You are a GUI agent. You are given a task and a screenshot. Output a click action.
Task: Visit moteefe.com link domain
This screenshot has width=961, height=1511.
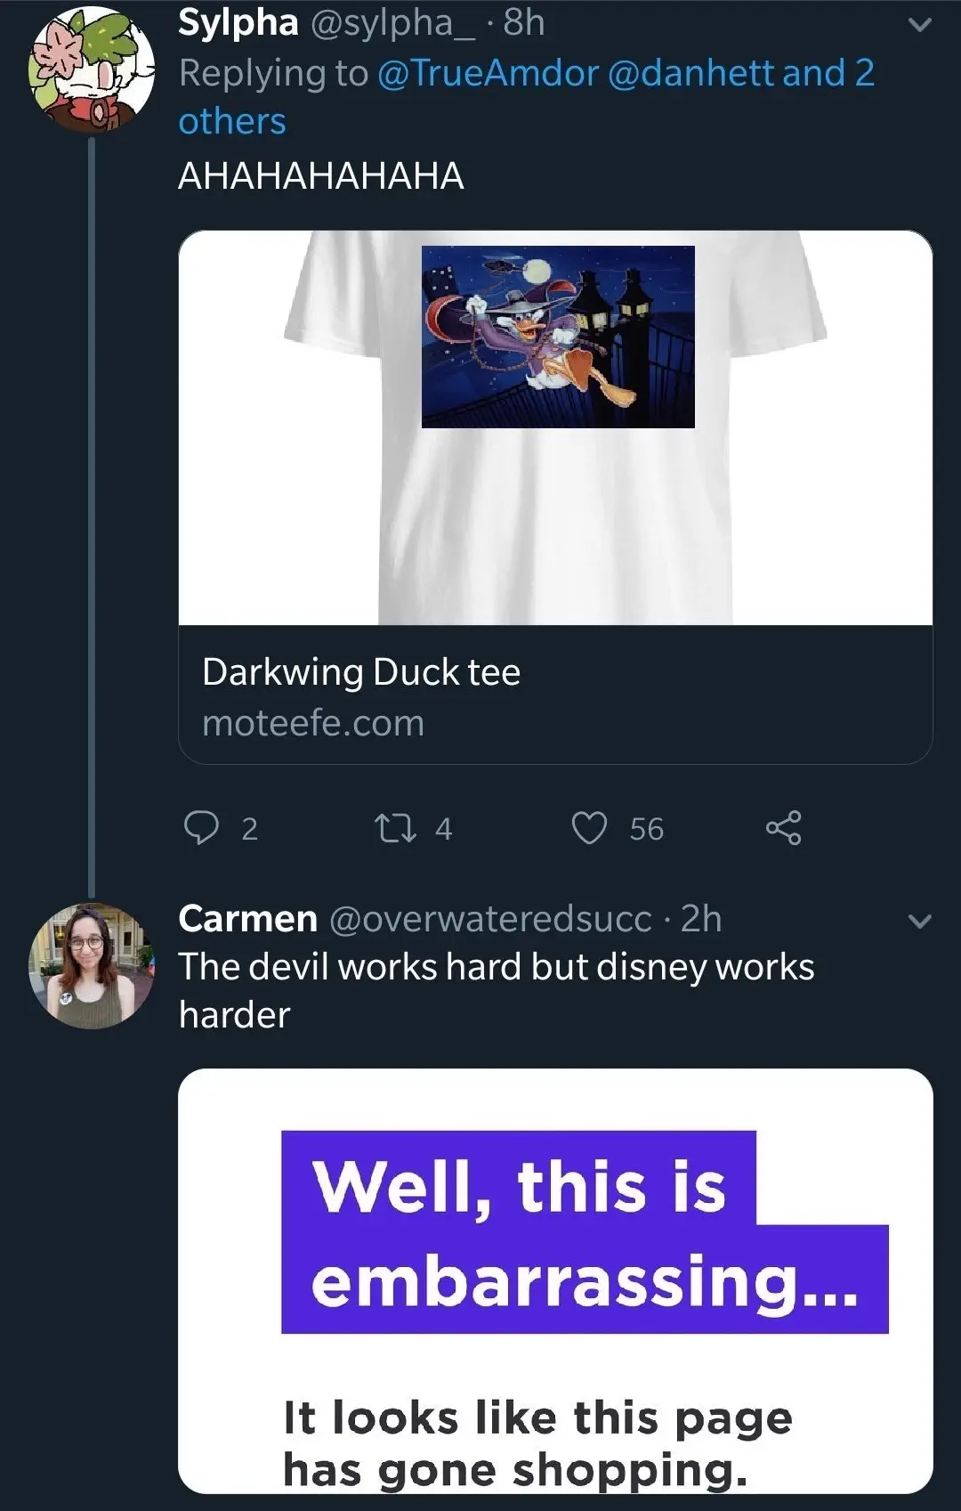[x=313, y=723]
